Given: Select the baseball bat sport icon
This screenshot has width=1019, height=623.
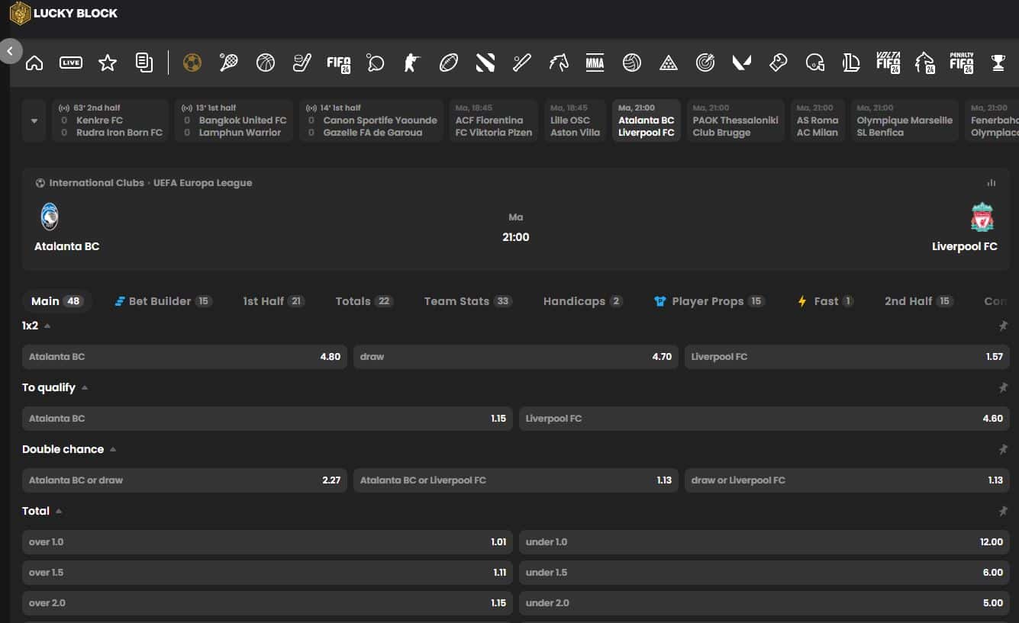Looking at the screenshot, I should point(522,63).
